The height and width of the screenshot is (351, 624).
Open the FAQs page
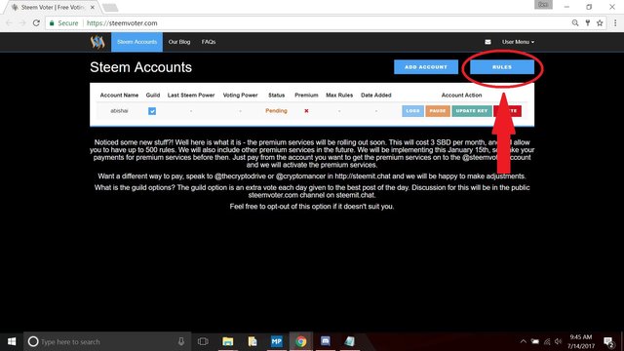click(209, 42)
